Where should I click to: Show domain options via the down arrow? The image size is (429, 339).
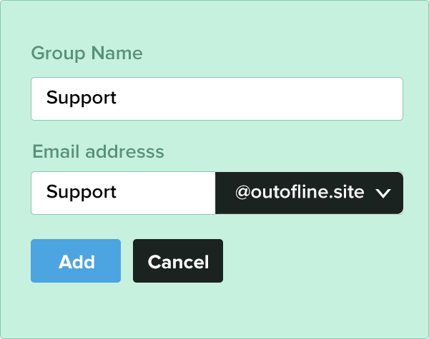coord(383,193)
